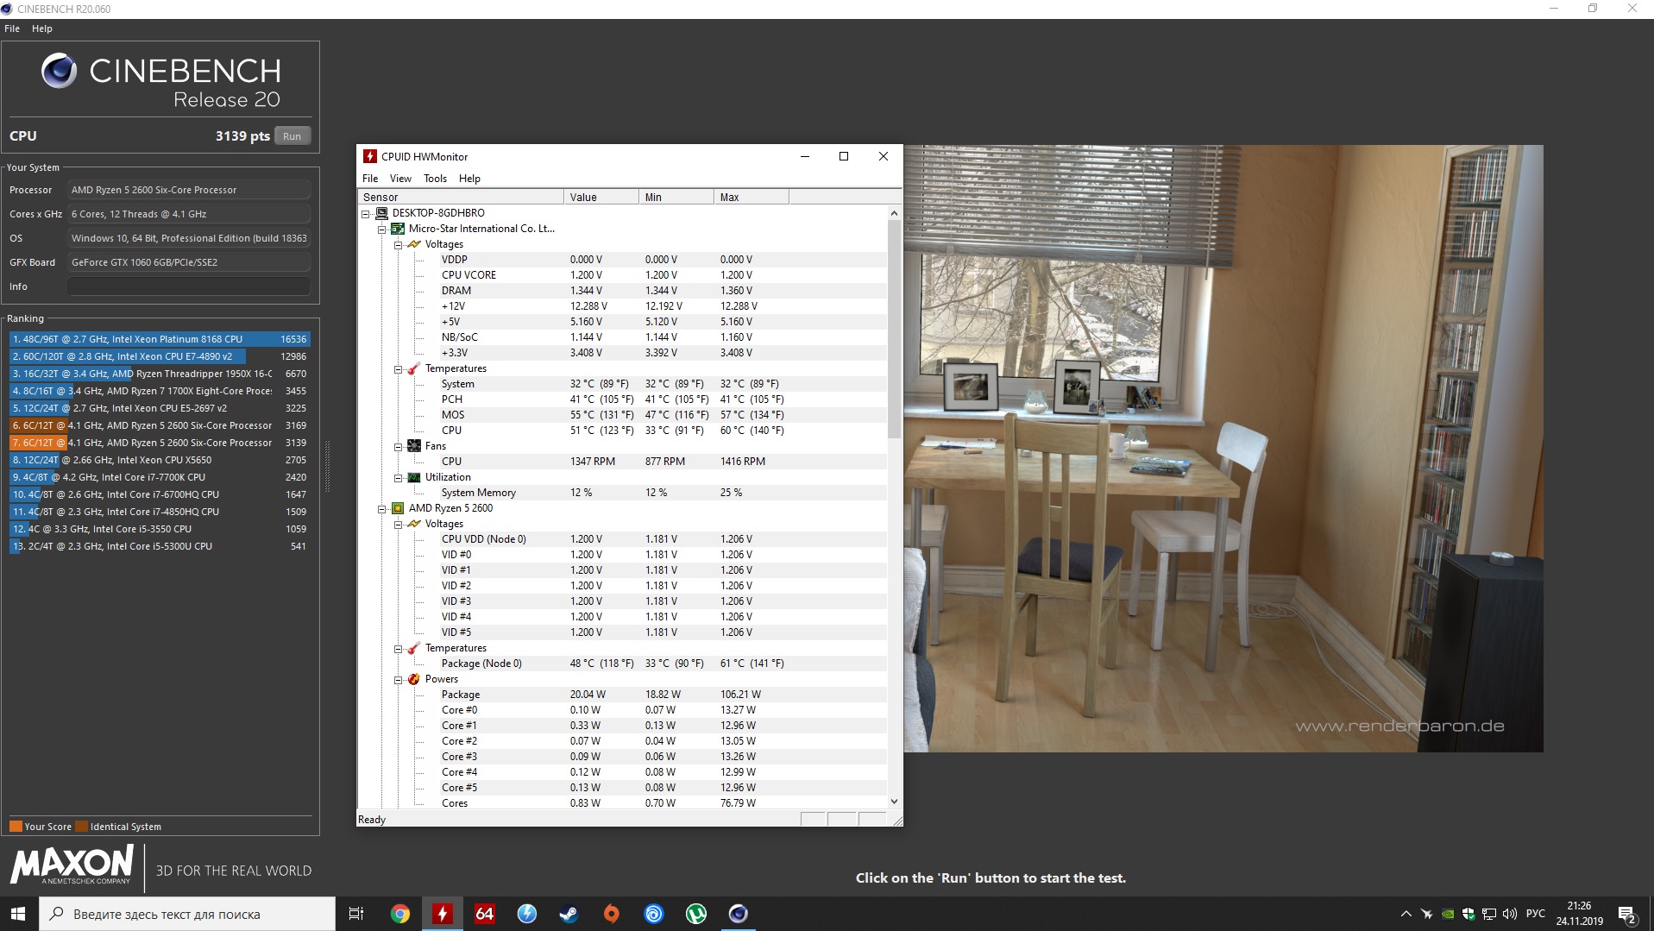Open the network tray icon
This screenshot has height=931, width=1654.
1489,914
